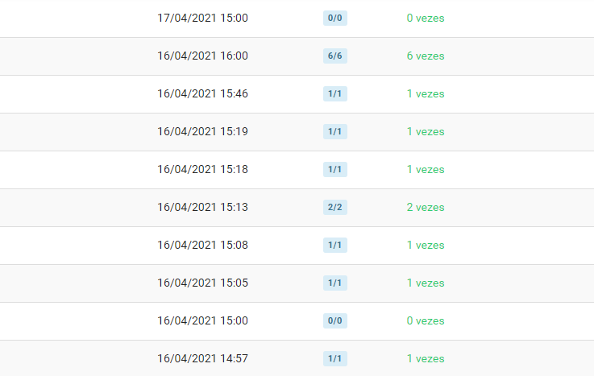Open '1 vezes' link for 15:46 entry
This screenshot has width=594, height=376.
click(x=426, y=94)
